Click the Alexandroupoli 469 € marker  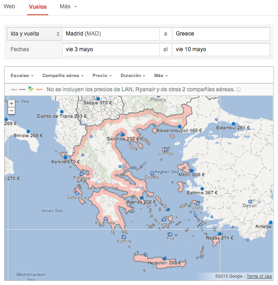[179, 126]
